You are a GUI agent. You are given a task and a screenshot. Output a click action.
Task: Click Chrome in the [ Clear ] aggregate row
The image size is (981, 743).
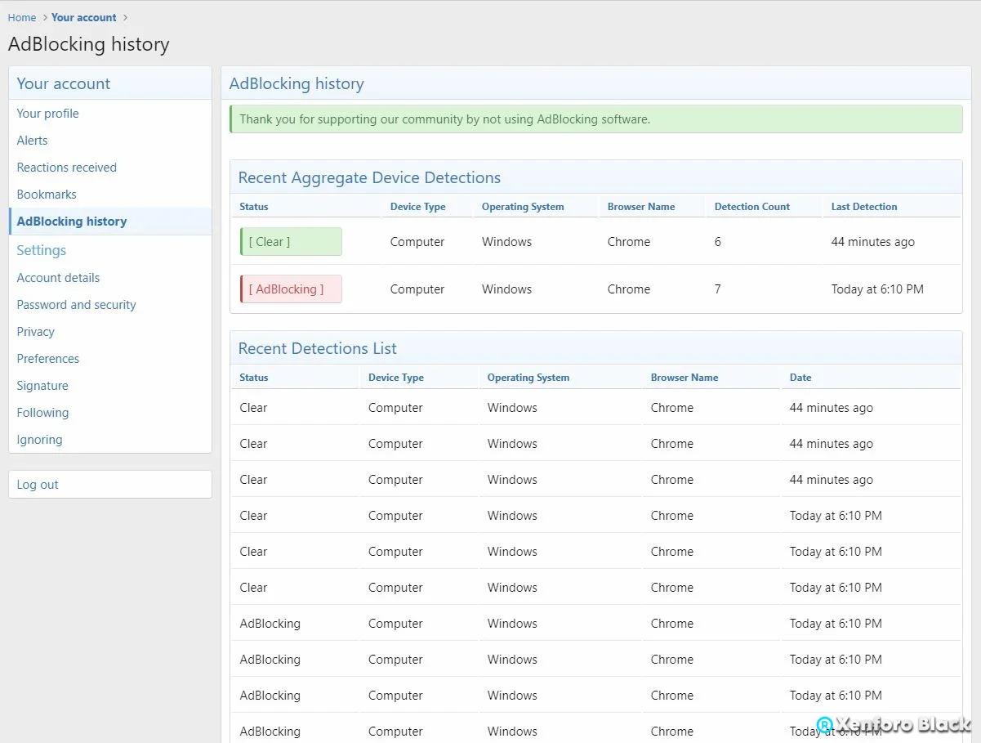[x=629, y=242]
